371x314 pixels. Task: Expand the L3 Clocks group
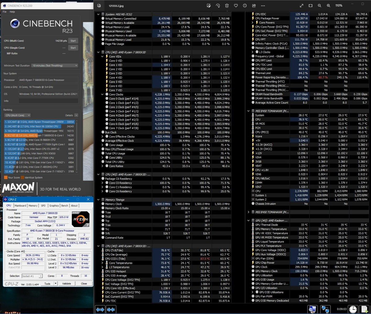[253, 52]
